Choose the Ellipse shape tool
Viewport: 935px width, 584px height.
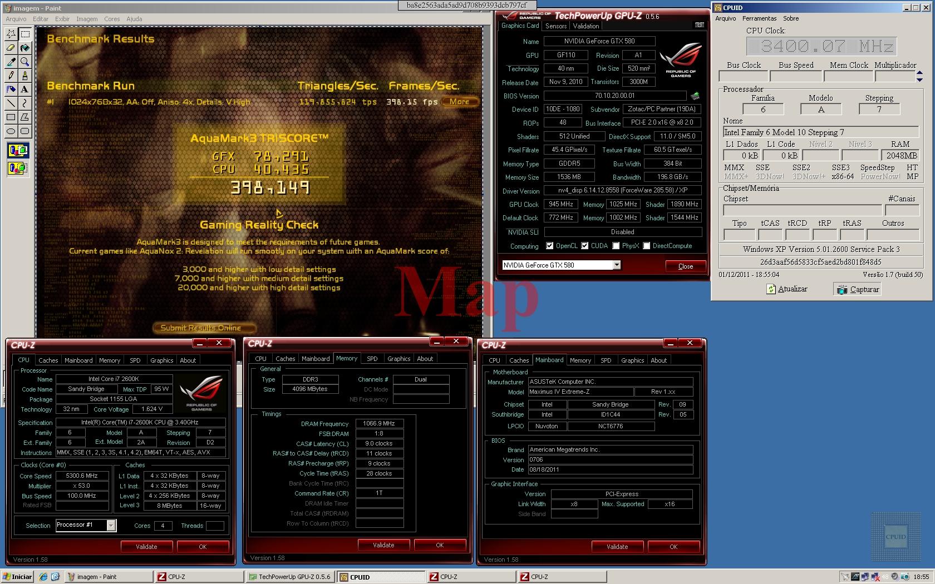coord(11,131)
